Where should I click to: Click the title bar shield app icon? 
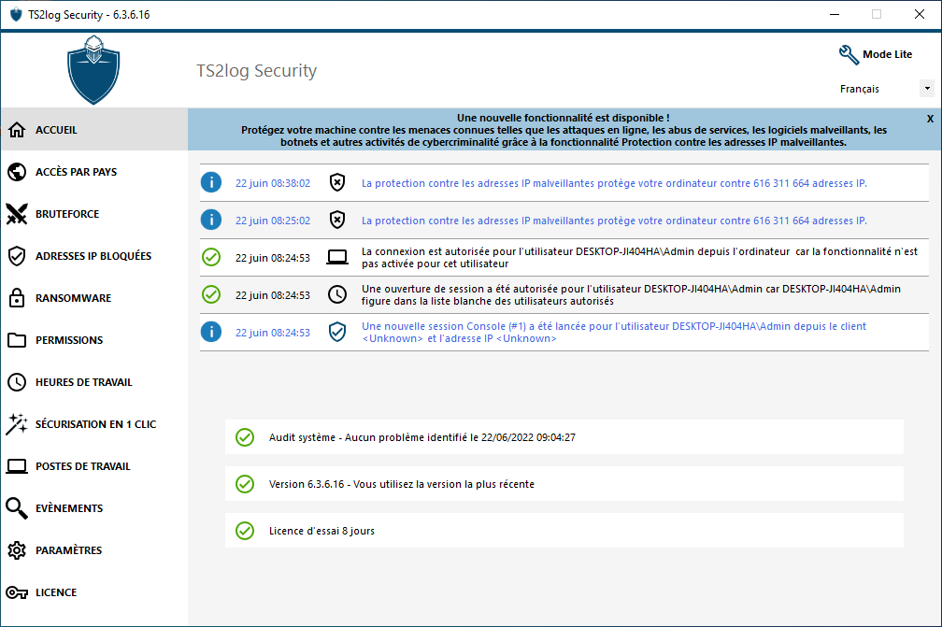pyautogui.click(x=16, y=14)
